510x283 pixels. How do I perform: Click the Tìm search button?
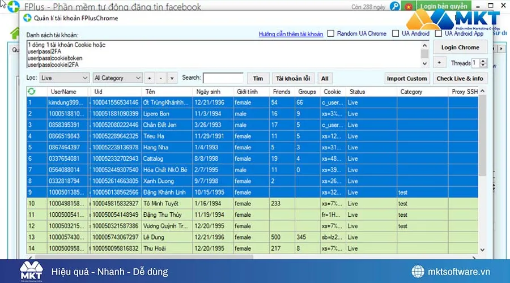click(x=258, y=78)
